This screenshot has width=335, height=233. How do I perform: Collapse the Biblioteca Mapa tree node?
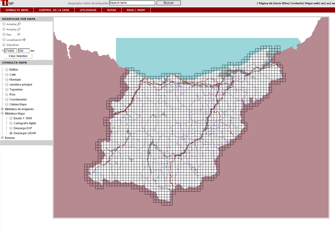pos(2,113)
